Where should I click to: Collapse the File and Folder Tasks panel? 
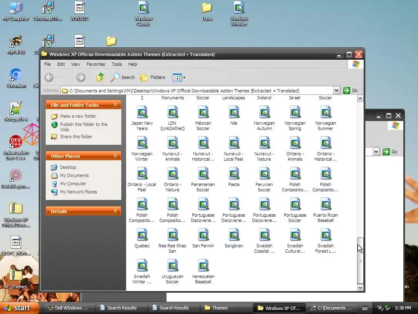click(115, 105)
